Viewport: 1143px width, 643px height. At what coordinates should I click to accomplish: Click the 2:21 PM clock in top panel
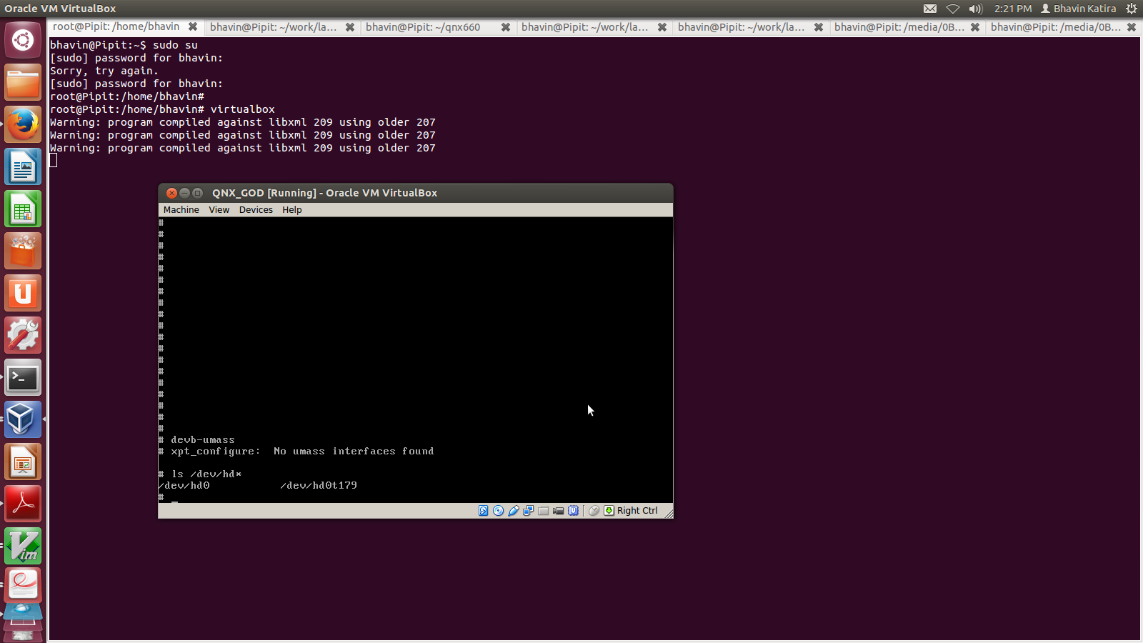coord(1013,9)
